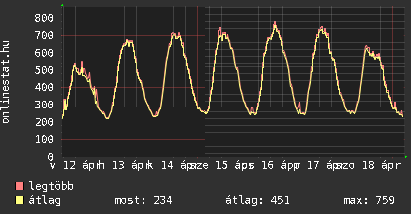Click the green arrow ending the x-axis
The image size is (411, 214).
point(406,157)
